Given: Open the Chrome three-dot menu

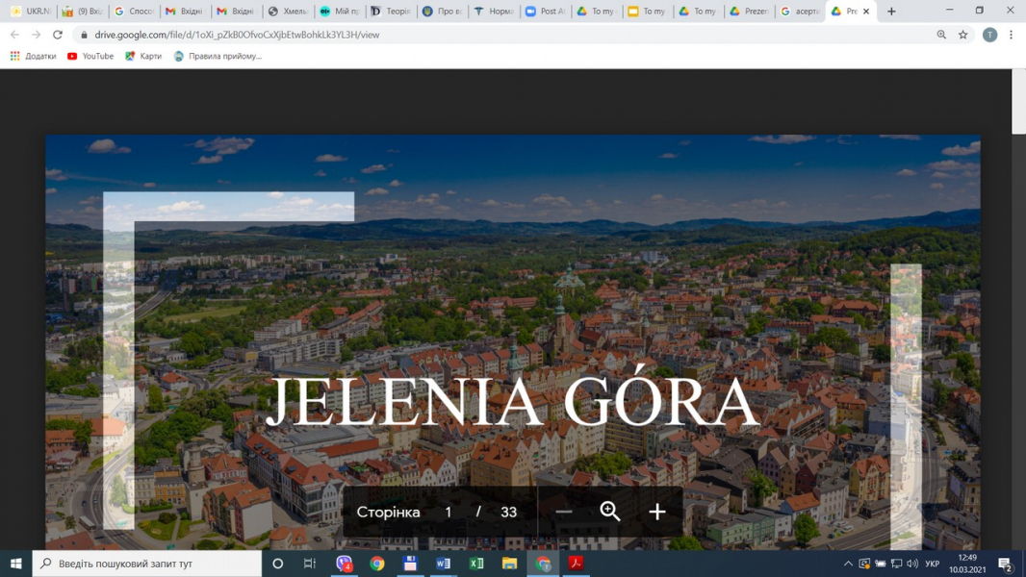Looking at the screenshot, I should click(x=1011, y=35).
